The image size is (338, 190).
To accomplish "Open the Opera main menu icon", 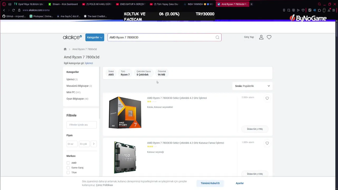I will pyautogui.click(x=4, y=4).
